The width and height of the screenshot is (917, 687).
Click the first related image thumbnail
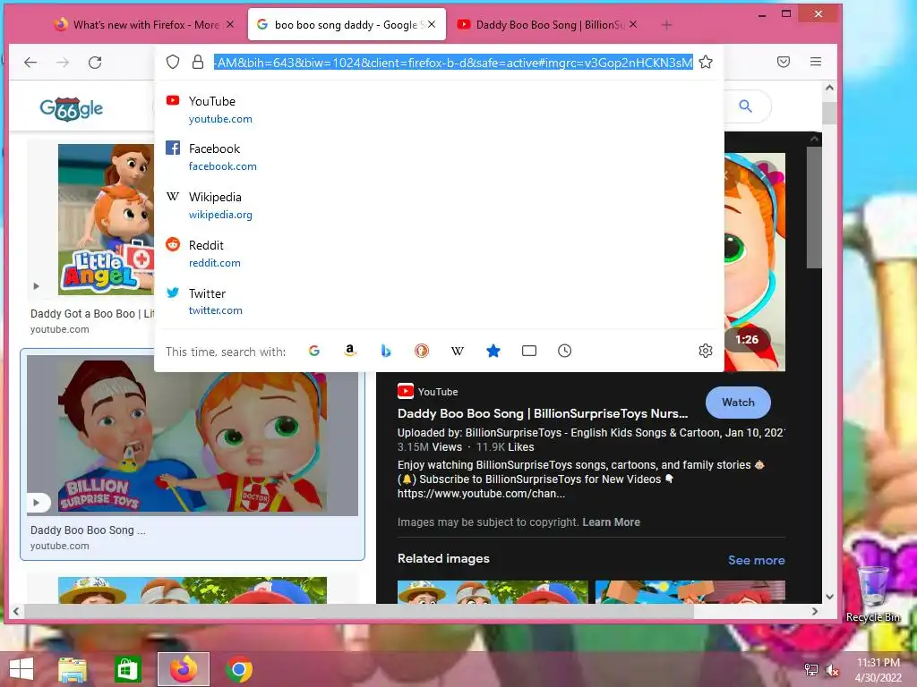pos(493,592)
